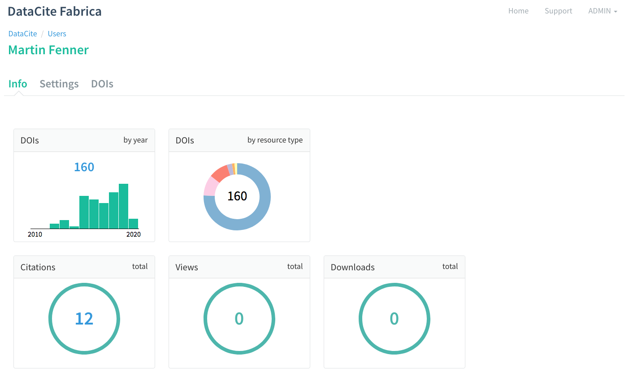Click the light pink donut chart segment
The height and width of the screenshot is (381, 629).
(x=210, y=187)
